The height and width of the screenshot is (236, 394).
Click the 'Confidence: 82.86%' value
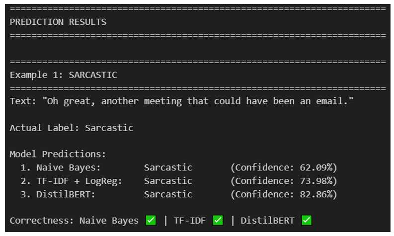[x=283, y=194]
